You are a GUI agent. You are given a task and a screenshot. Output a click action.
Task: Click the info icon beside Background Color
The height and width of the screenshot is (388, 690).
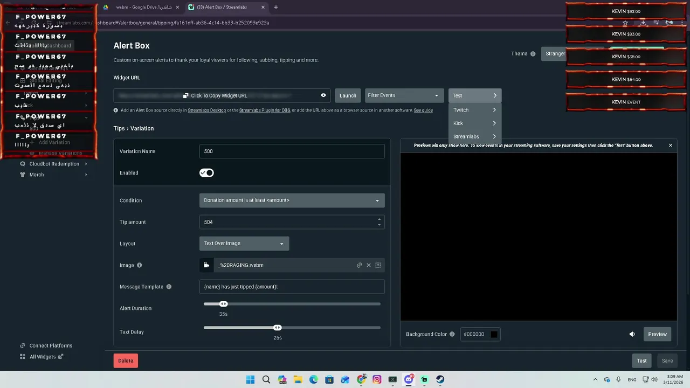pyautogui.click(x=452, y=334)
